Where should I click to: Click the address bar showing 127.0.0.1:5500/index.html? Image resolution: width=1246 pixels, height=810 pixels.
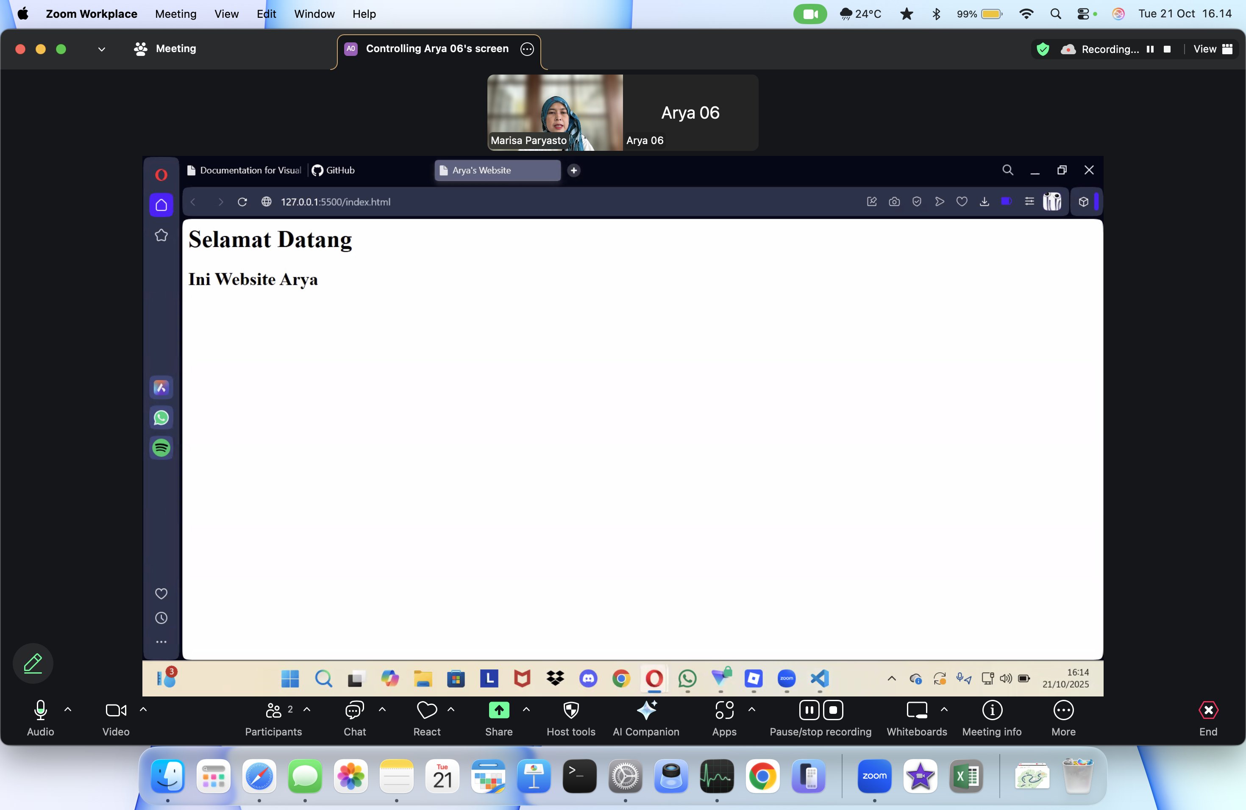(x=336, y=202)
